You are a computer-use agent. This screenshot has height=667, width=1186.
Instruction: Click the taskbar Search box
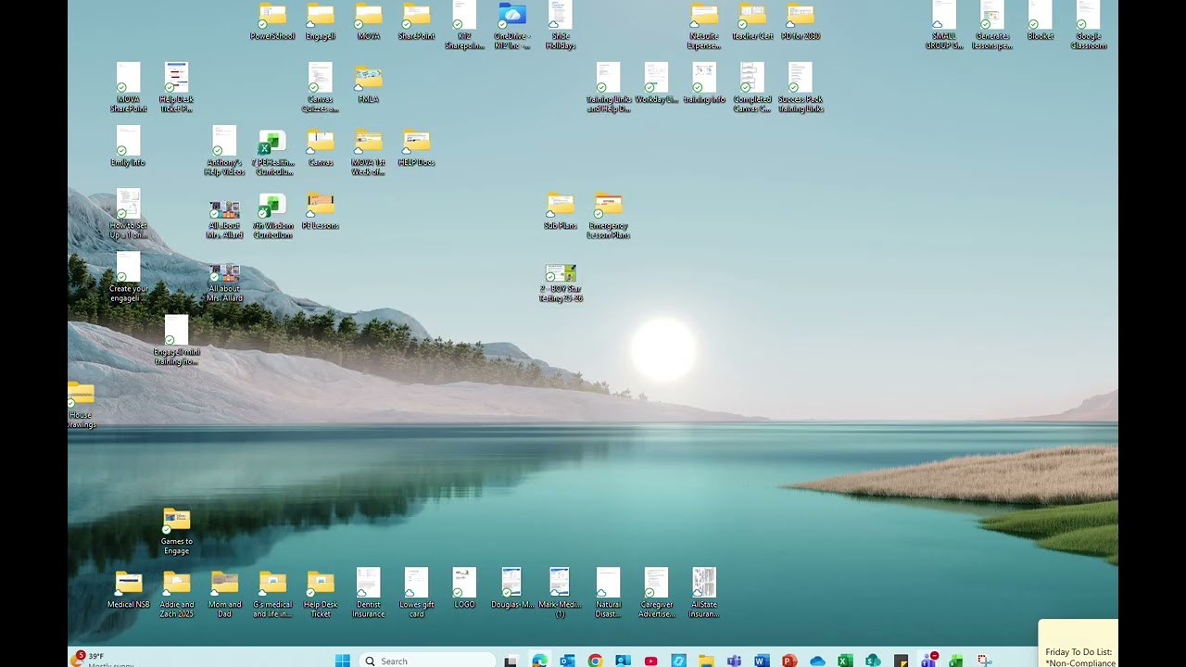[x=427, y=661]
